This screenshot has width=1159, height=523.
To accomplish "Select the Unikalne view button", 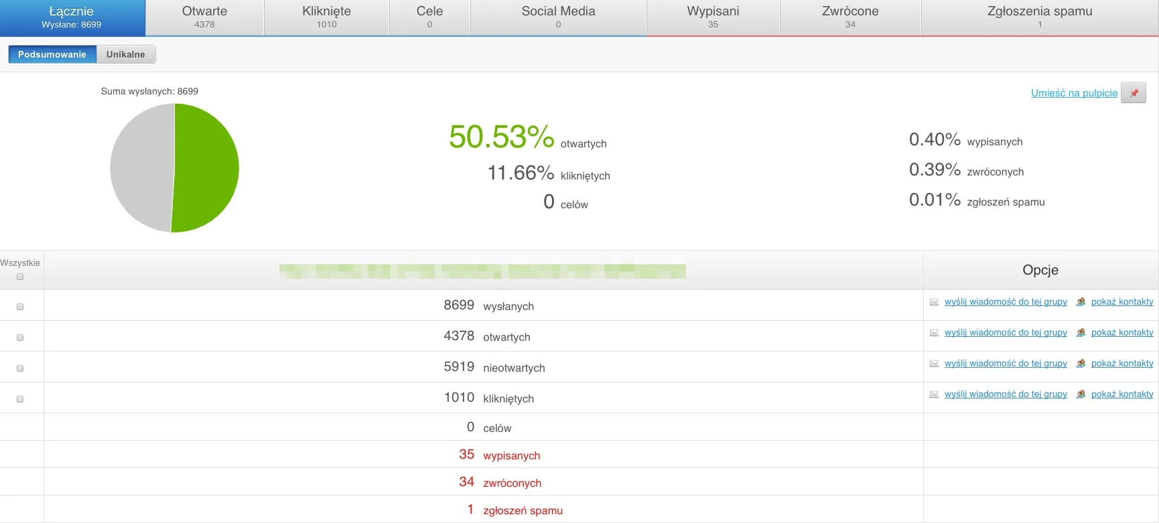I will pyautogui.click(x=125, y=54).
